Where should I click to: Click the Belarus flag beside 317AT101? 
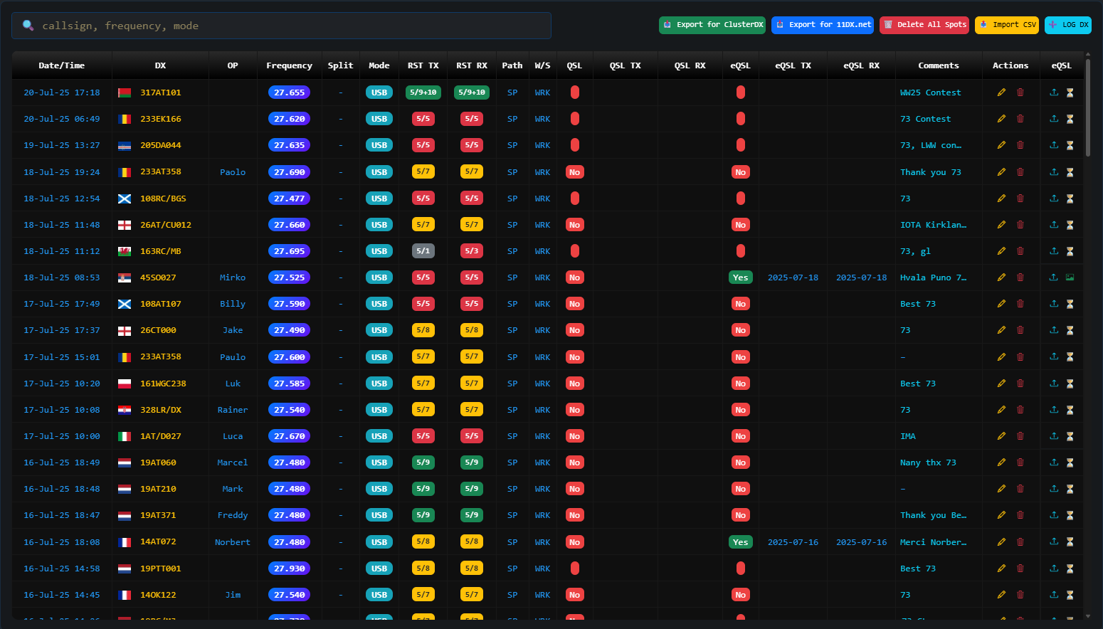124,92
